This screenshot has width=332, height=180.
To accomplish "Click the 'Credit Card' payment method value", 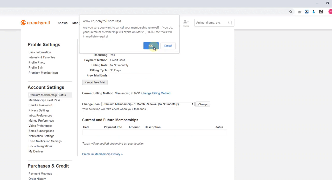I will [x=117, y=60].
